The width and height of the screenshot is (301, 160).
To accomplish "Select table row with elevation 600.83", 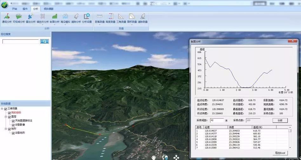I will [x=242, y=134].
